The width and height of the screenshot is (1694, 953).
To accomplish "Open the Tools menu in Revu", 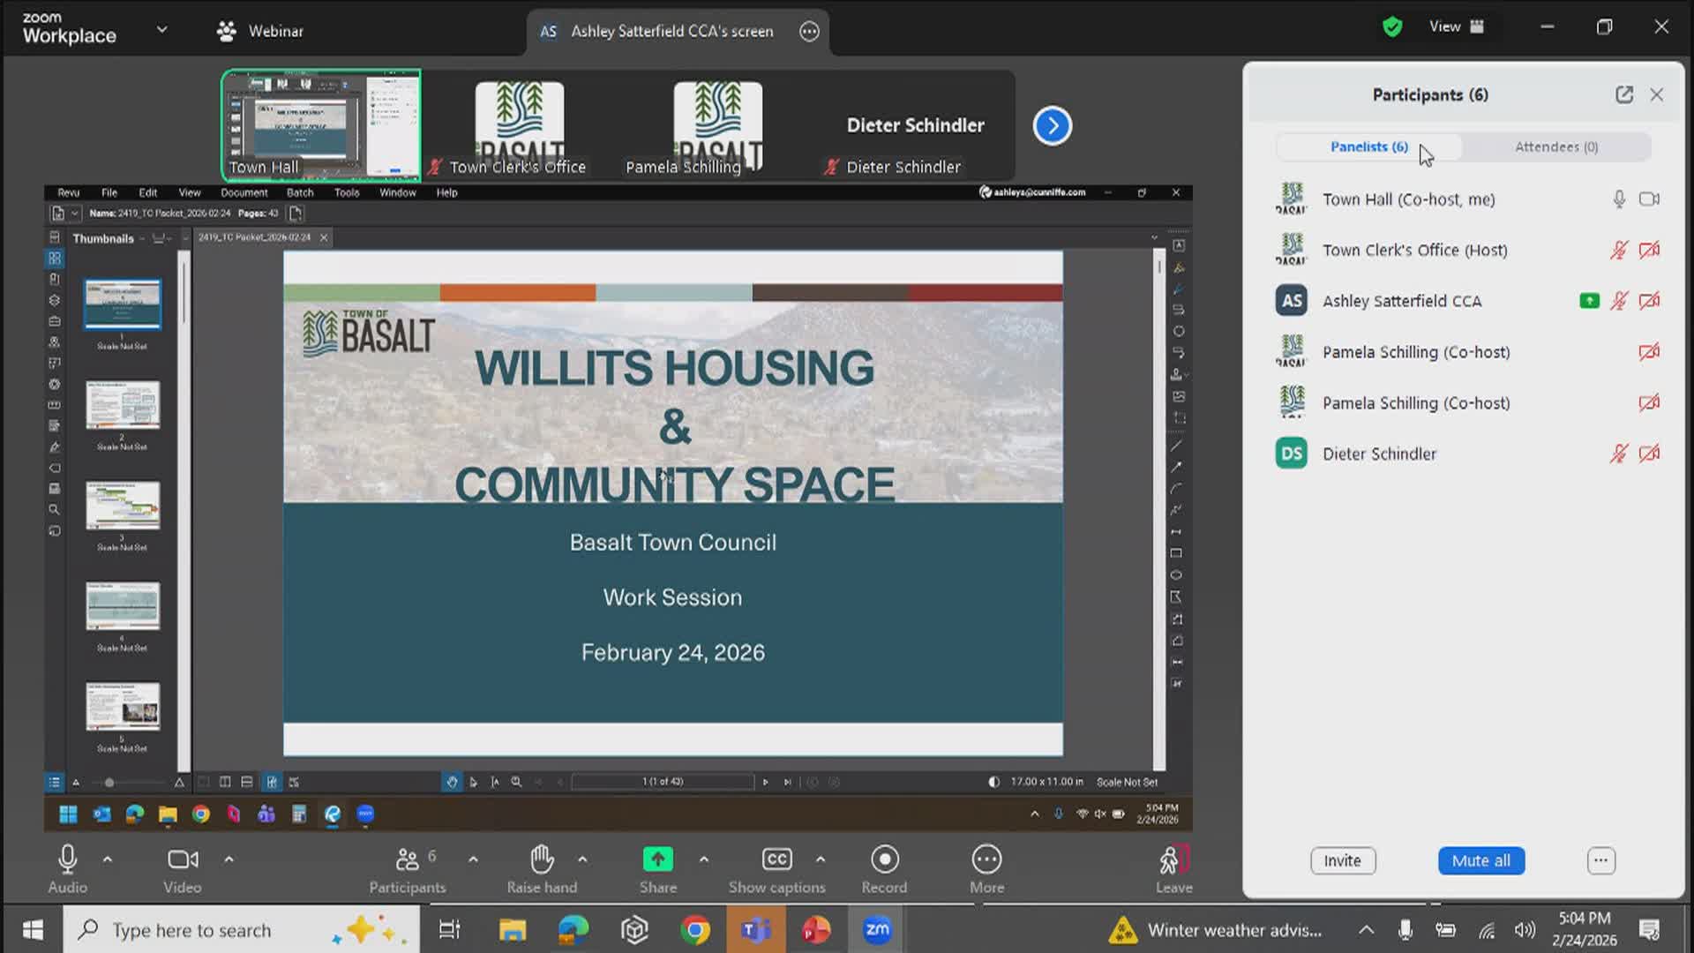I will pos(347,192).
